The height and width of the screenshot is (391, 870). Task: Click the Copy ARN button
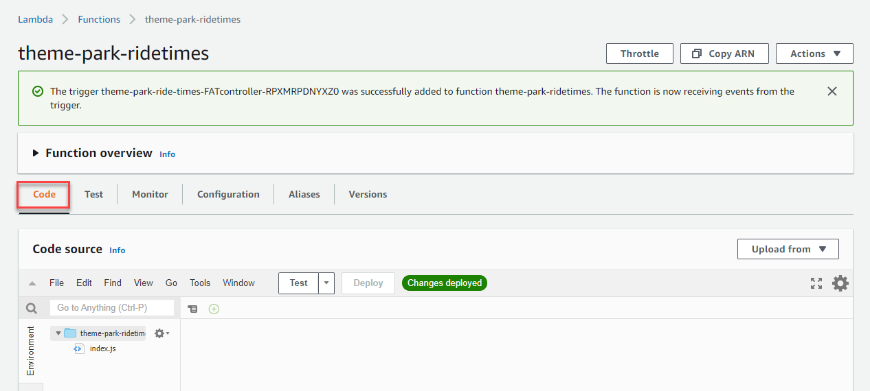724,54
